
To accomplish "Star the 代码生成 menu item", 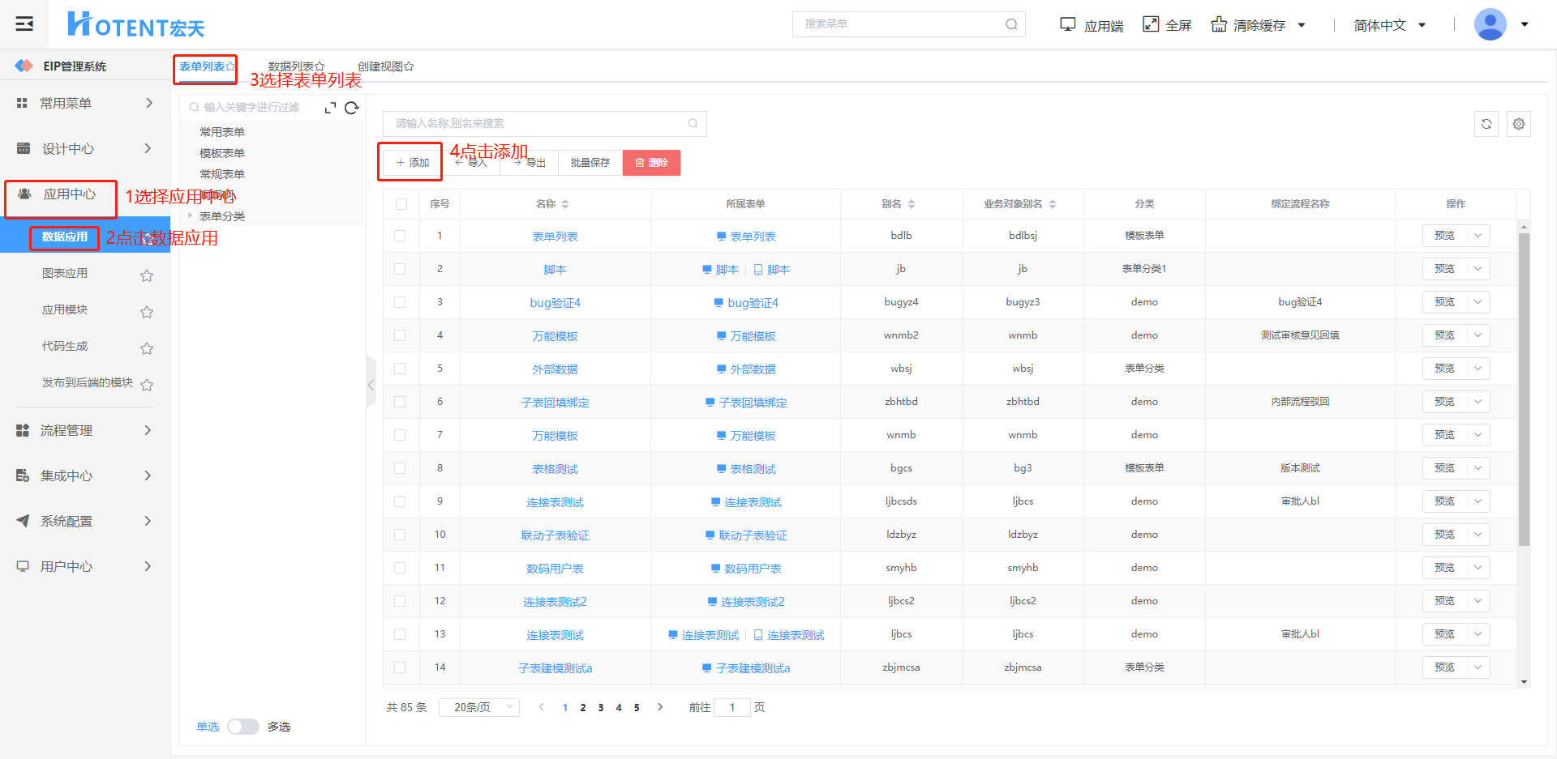I will point(147,348).
